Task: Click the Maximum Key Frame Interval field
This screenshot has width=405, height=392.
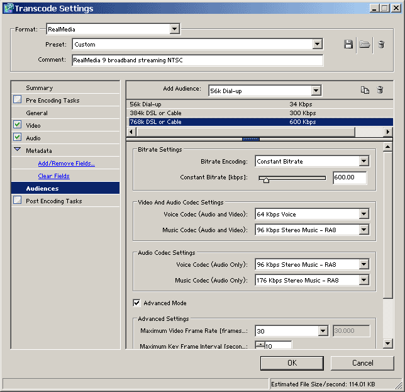Action: (279, 345)
